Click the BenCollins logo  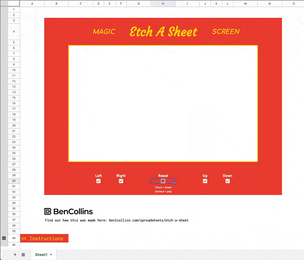[x=69, y=211]
